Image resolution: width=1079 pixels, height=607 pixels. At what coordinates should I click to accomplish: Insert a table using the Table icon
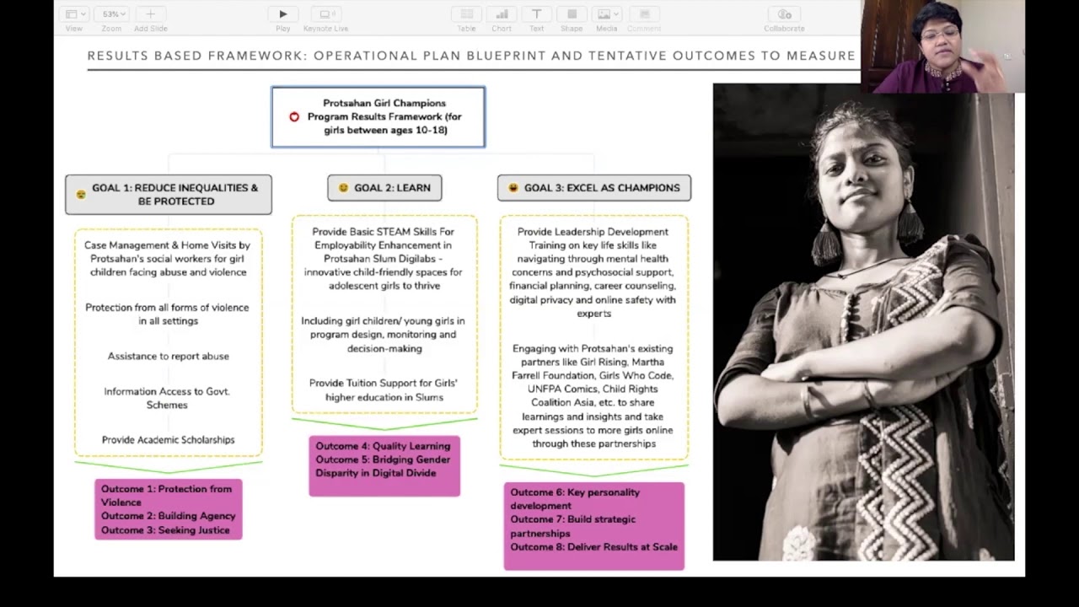tap(466, 14)
